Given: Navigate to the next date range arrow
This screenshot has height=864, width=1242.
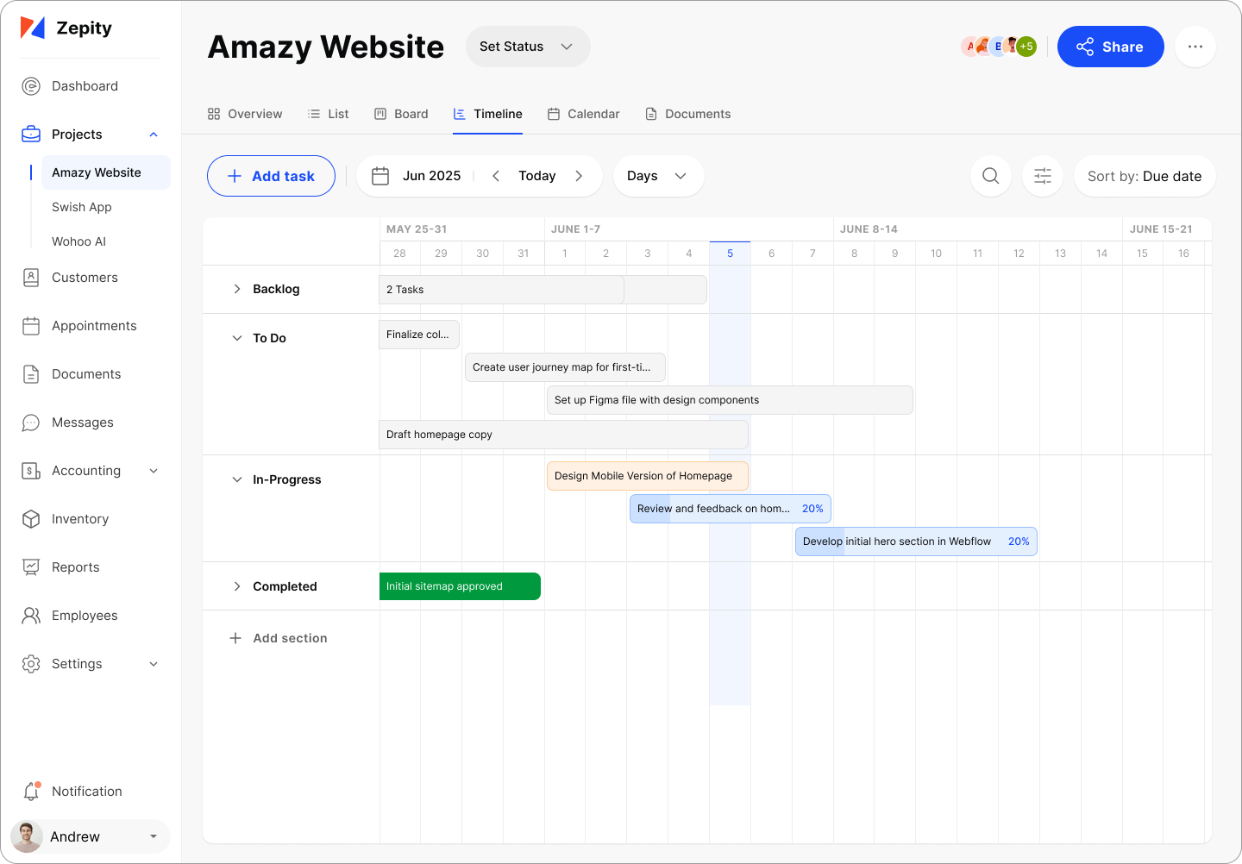Looking at the screenshot, I should [579, 176].
